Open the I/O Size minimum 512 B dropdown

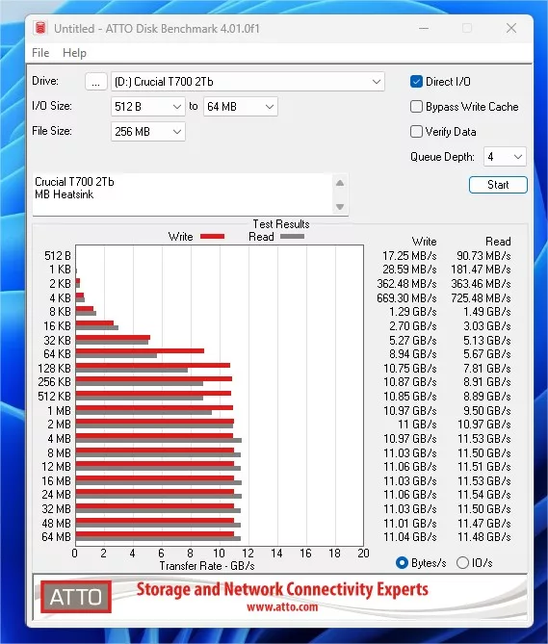[148, 107]
